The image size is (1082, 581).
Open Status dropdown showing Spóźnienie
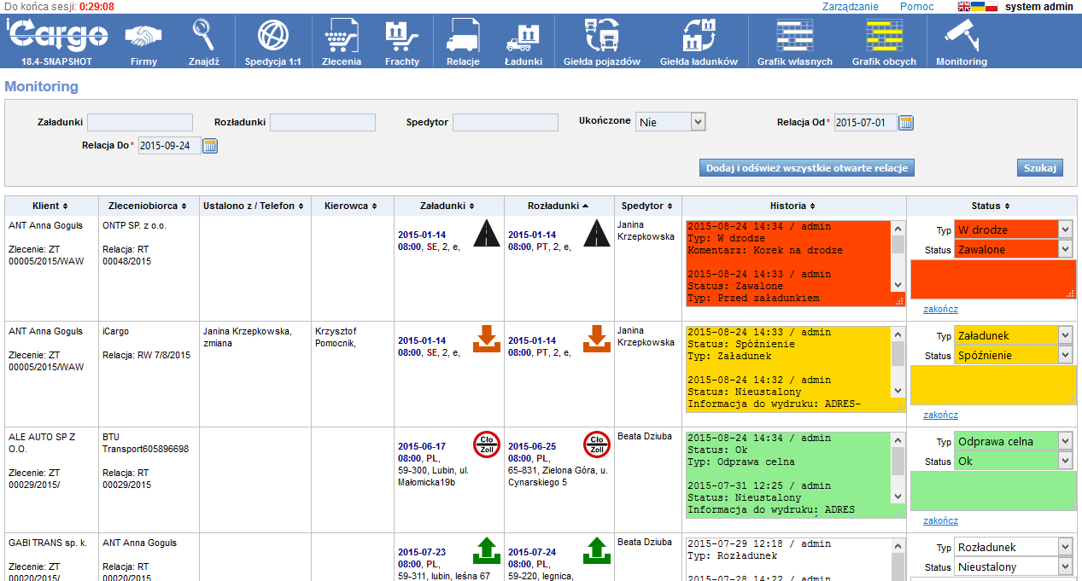pos(1064,355)
